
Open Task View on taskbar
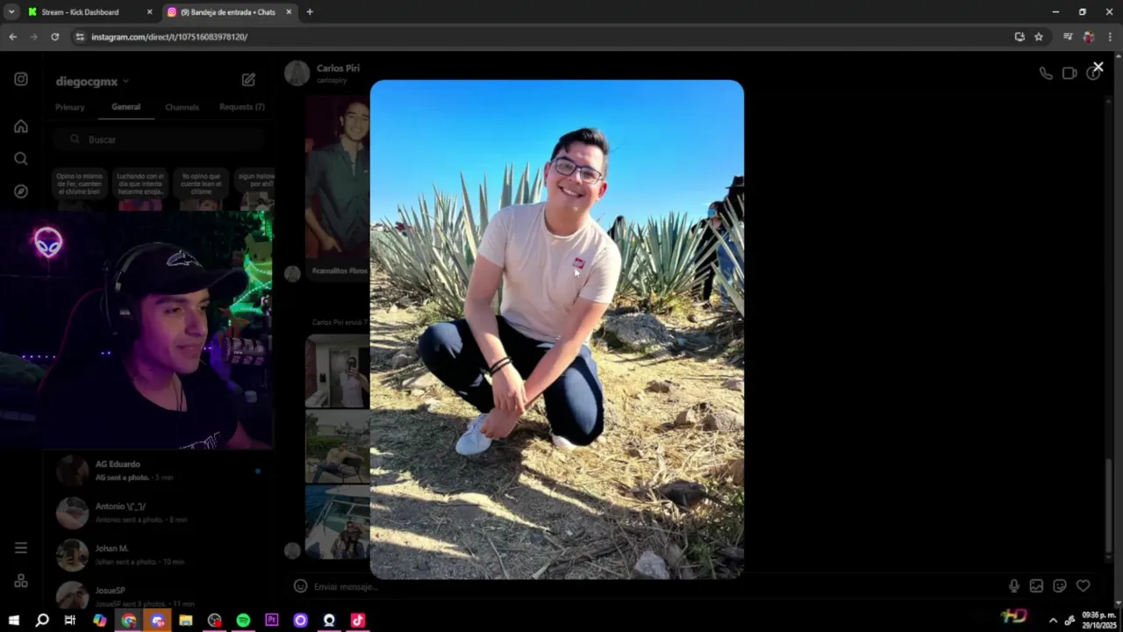[70, 621]
